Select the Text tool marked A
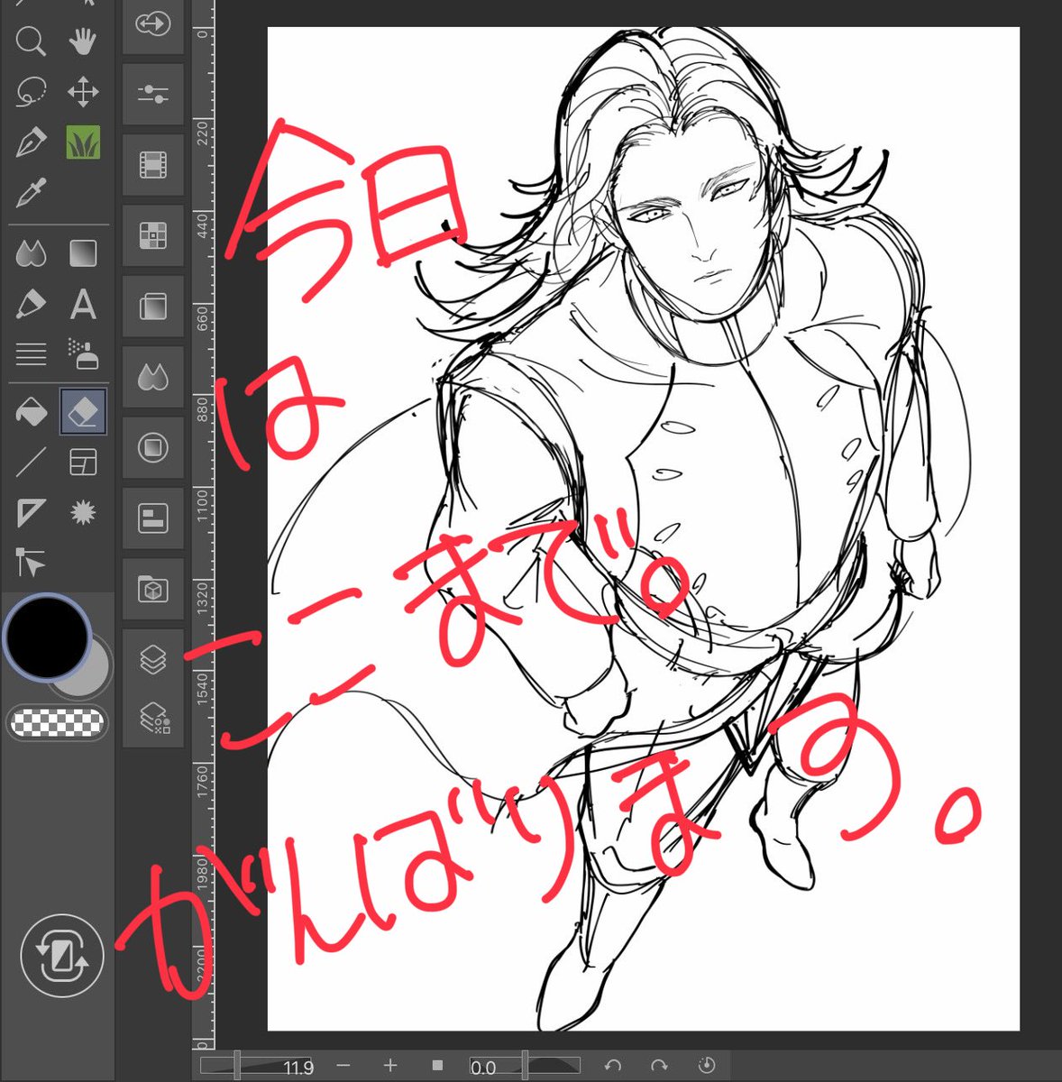 click(x=83, y=305)
